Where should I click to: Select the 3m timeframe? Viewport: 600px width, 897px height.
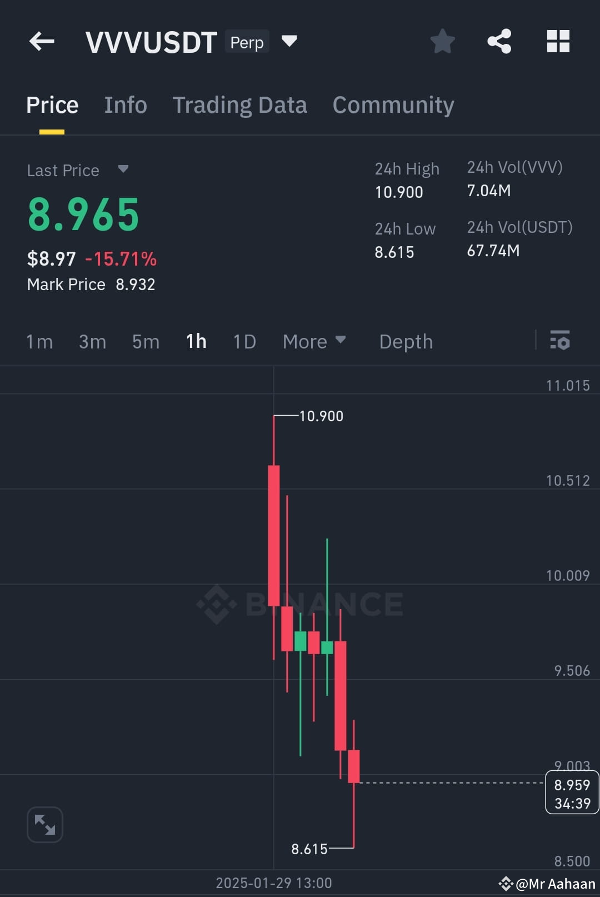coord(92,341)
